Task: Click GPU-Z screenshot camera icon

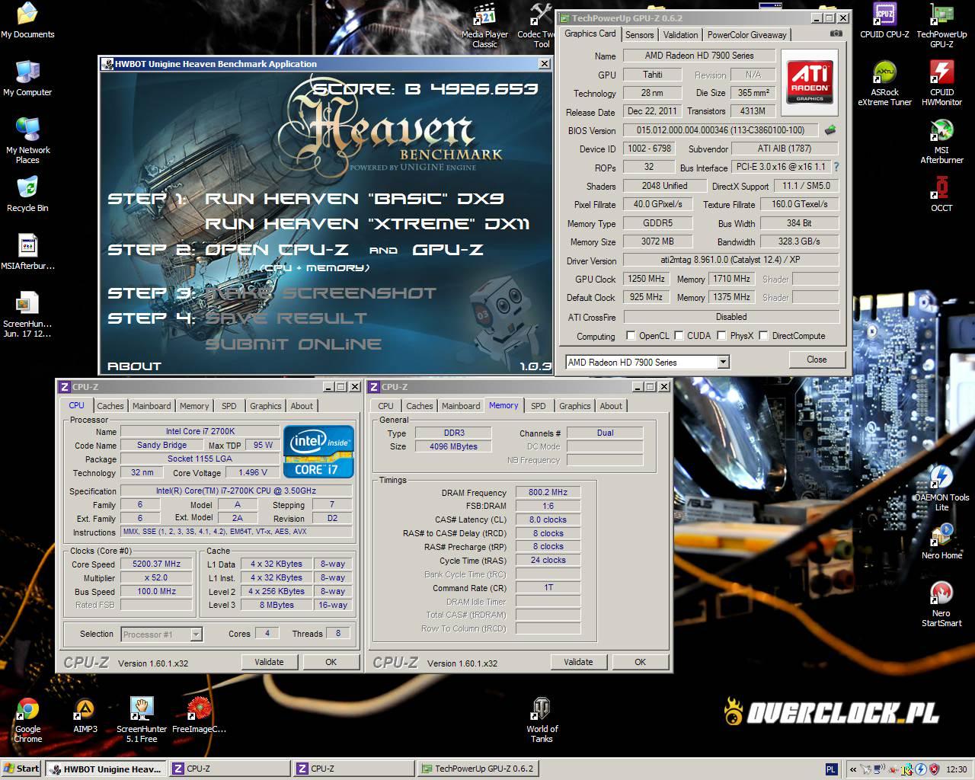Action: (836, 34)
